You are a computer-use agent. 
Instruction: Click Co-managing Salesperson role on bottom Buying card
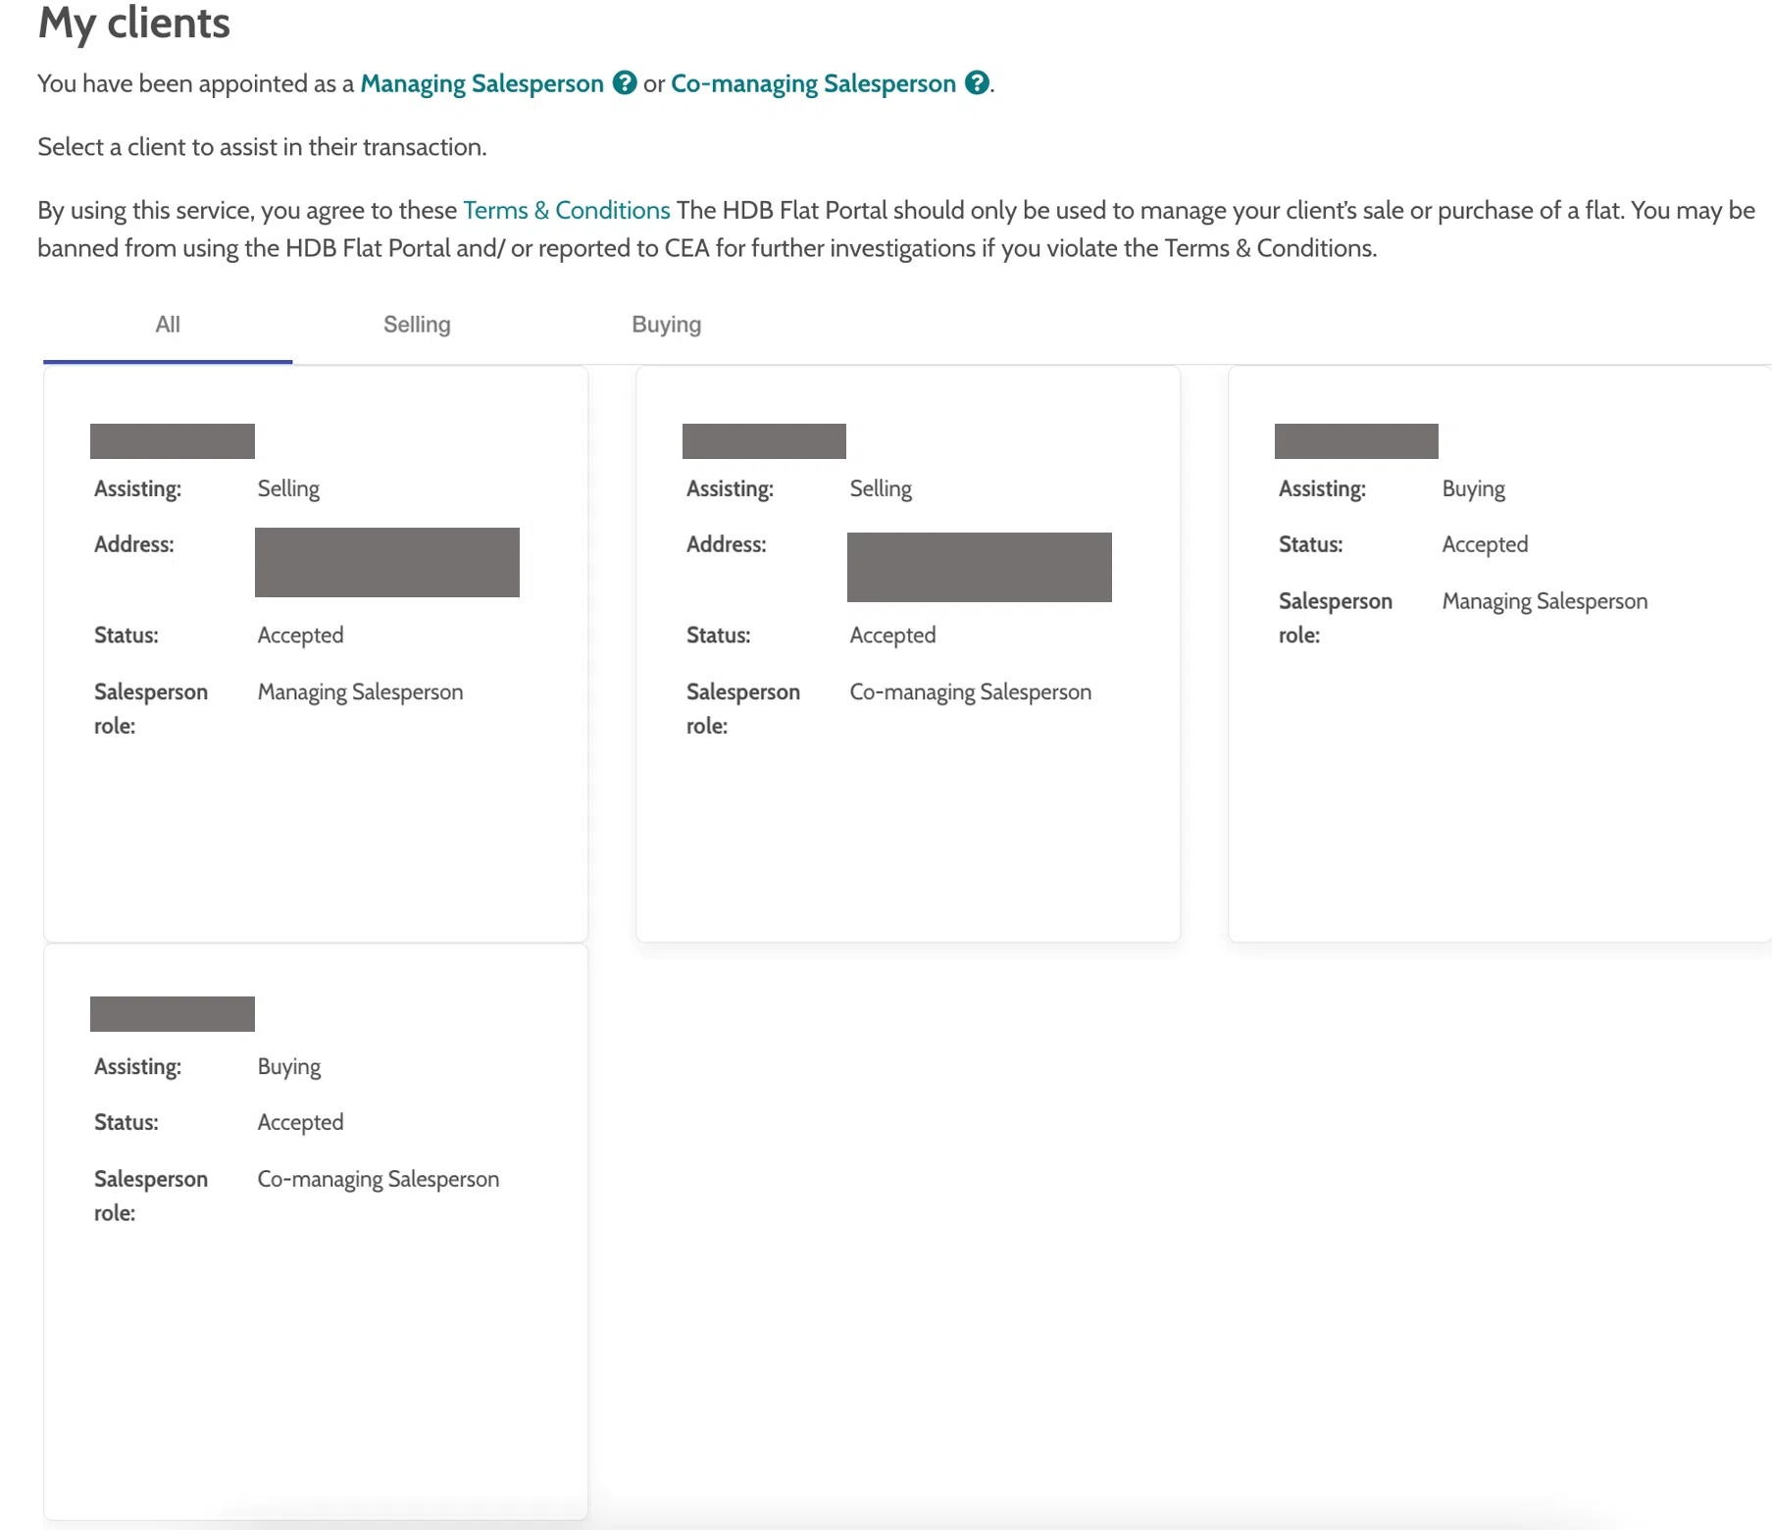[379, 1179]
